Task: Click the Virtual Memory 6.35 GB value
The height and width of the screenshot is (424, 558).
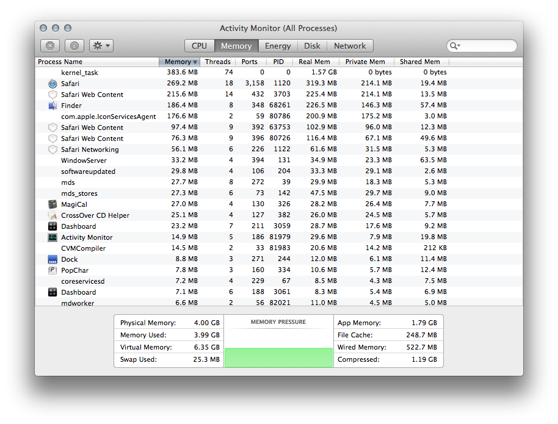Action: click(207, 347)
